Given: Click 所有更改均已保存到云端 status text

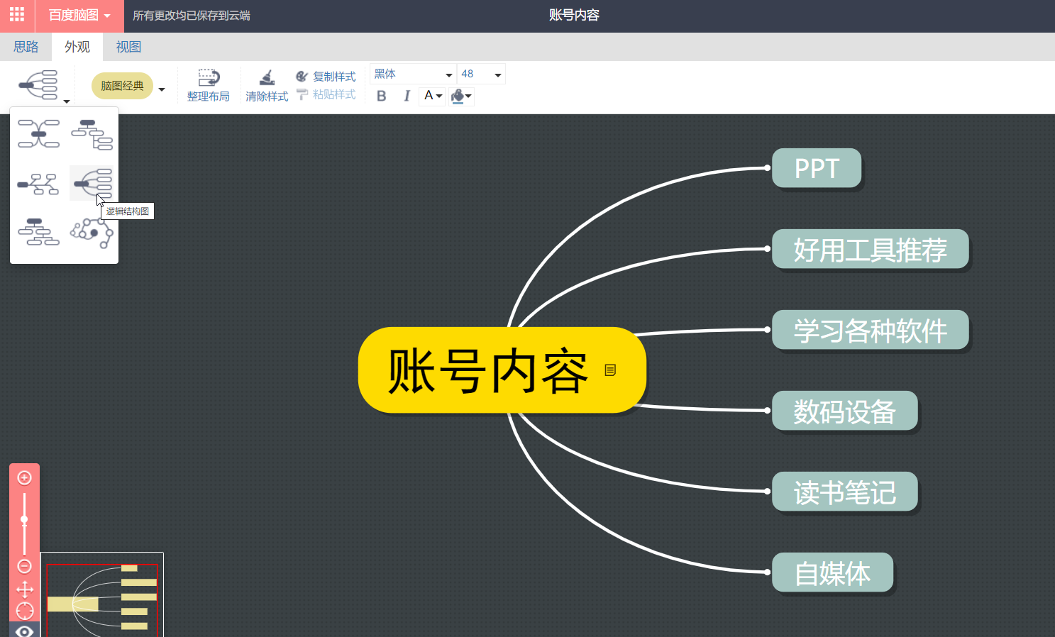Looking at the screenshot, I should 192,16.
